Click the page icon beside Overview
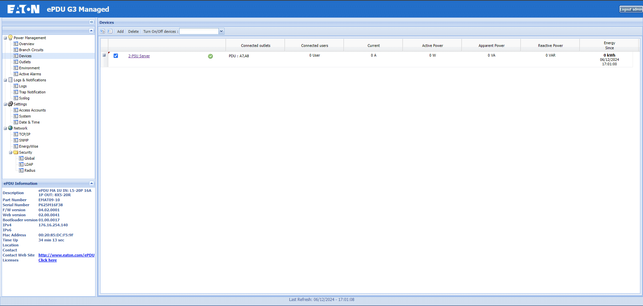The height and width of the screenshot is (306, 643). 16,44
